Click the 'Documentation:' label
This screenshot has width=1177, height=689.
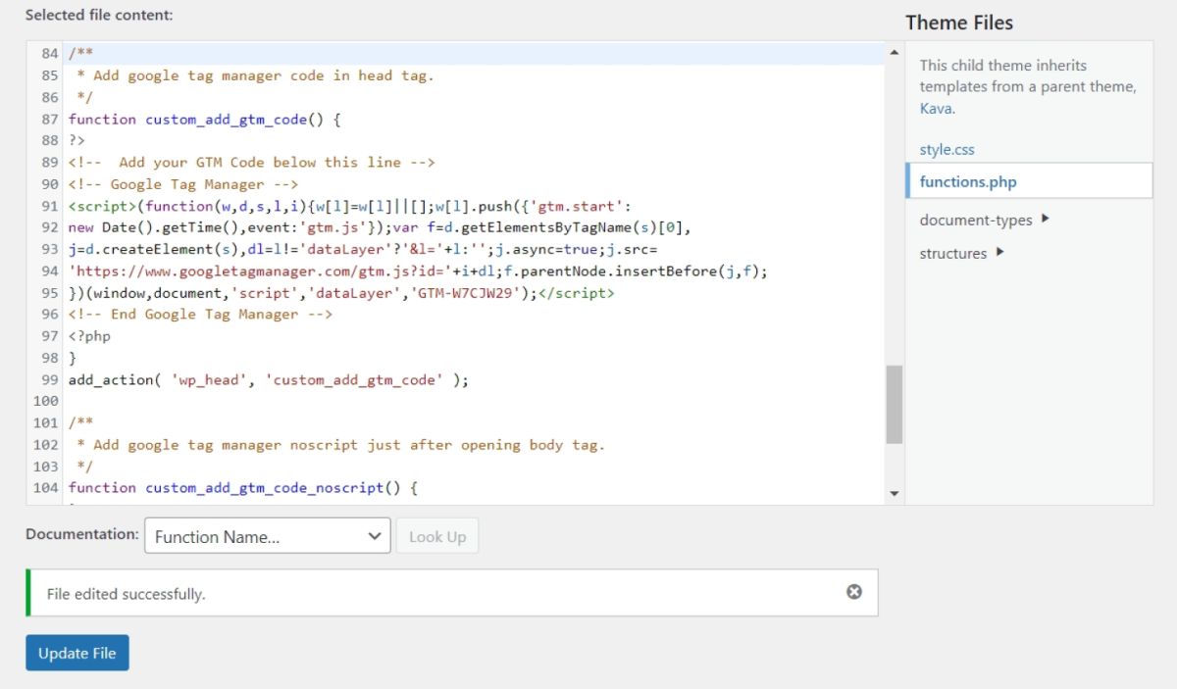click(82, 534)
